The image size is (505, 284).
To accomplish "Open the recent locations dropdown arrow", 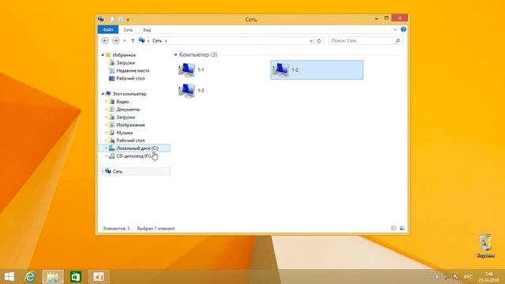I will coord(125,41).
